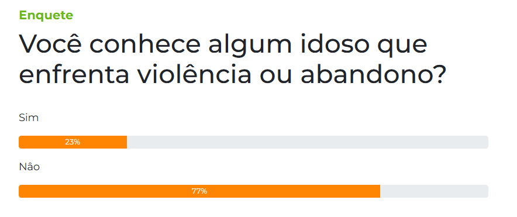Click the word abandono in the question
Screen dimensions: 517x217
[x=373, y=74]
